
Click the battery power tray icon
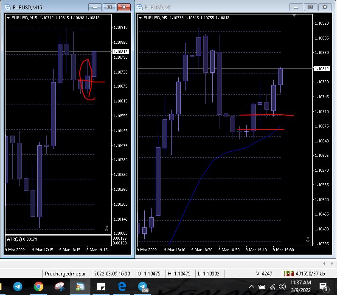(x=261, y=286)
